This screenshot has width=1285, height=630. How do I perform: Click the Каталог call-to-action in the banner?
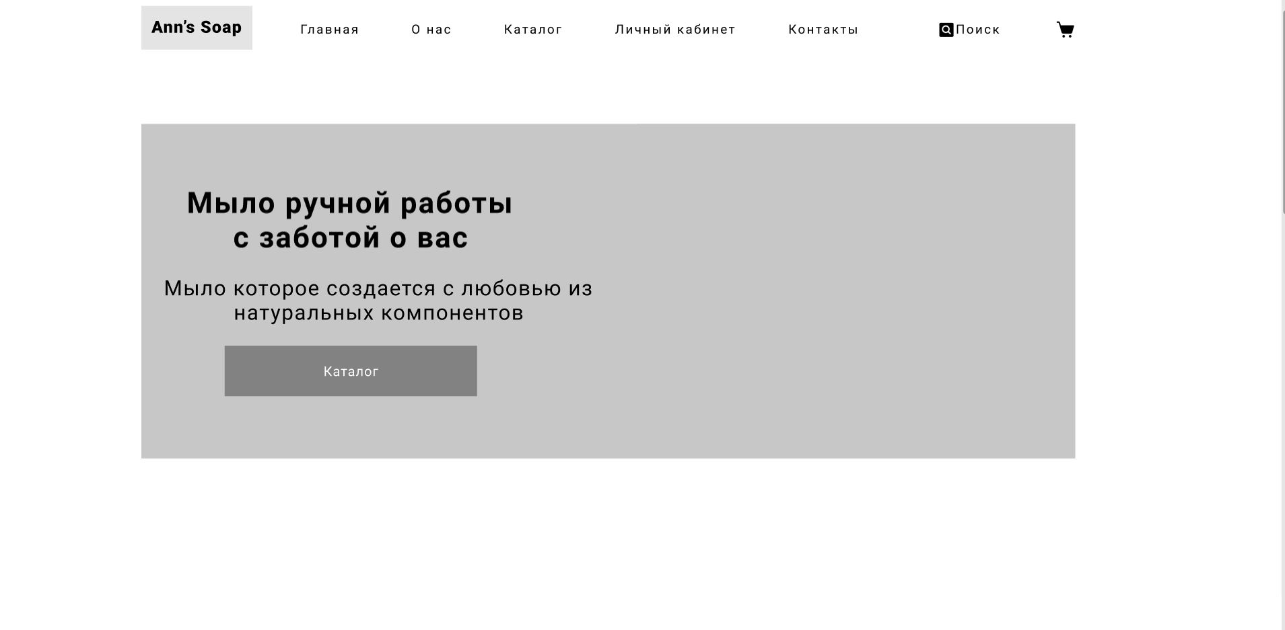tap(349, 370)
